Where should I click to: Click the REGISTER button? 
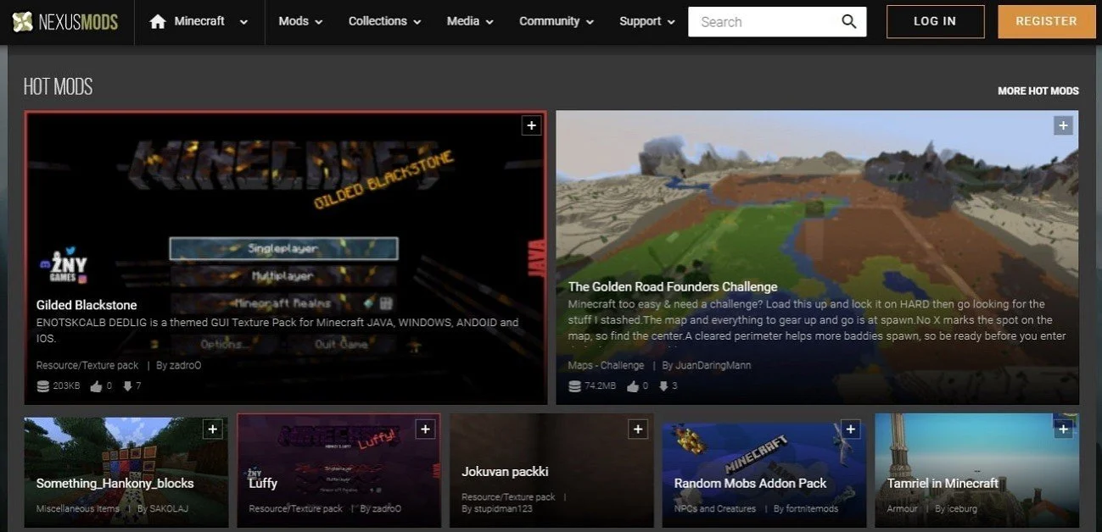click(x=1046, y=22)
